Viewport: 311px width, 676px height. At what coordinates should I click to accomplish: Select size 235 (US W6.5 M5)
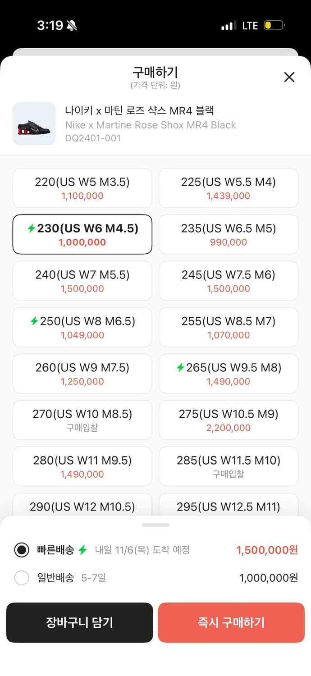[x=229, y=234]
